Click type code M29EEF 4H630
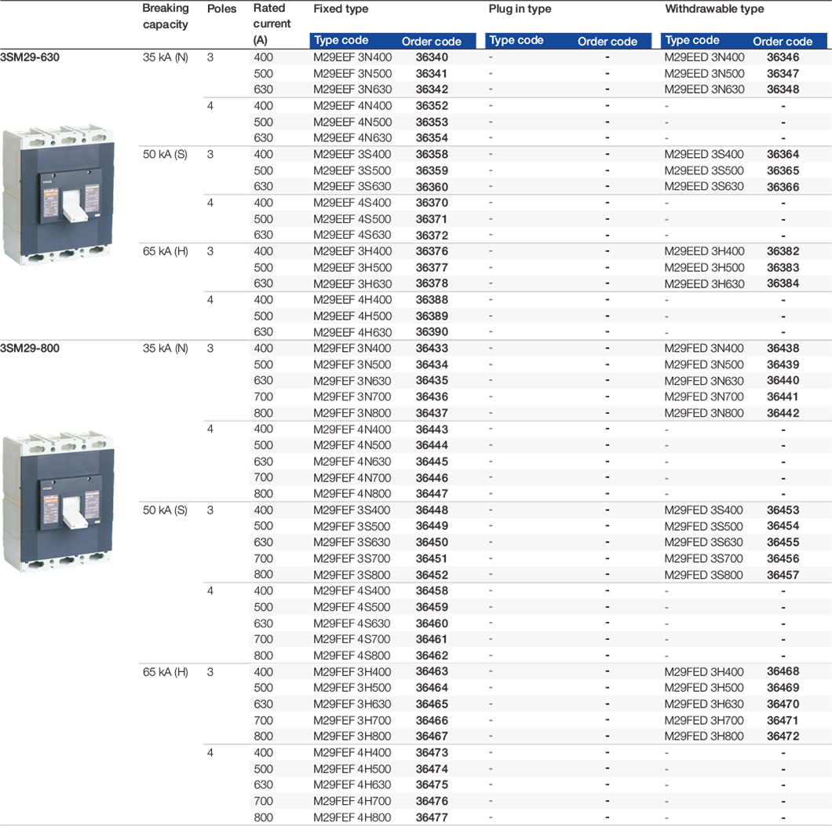Viewport: 832px width, 826px height. pyautogui.click(x=352, y=332)
